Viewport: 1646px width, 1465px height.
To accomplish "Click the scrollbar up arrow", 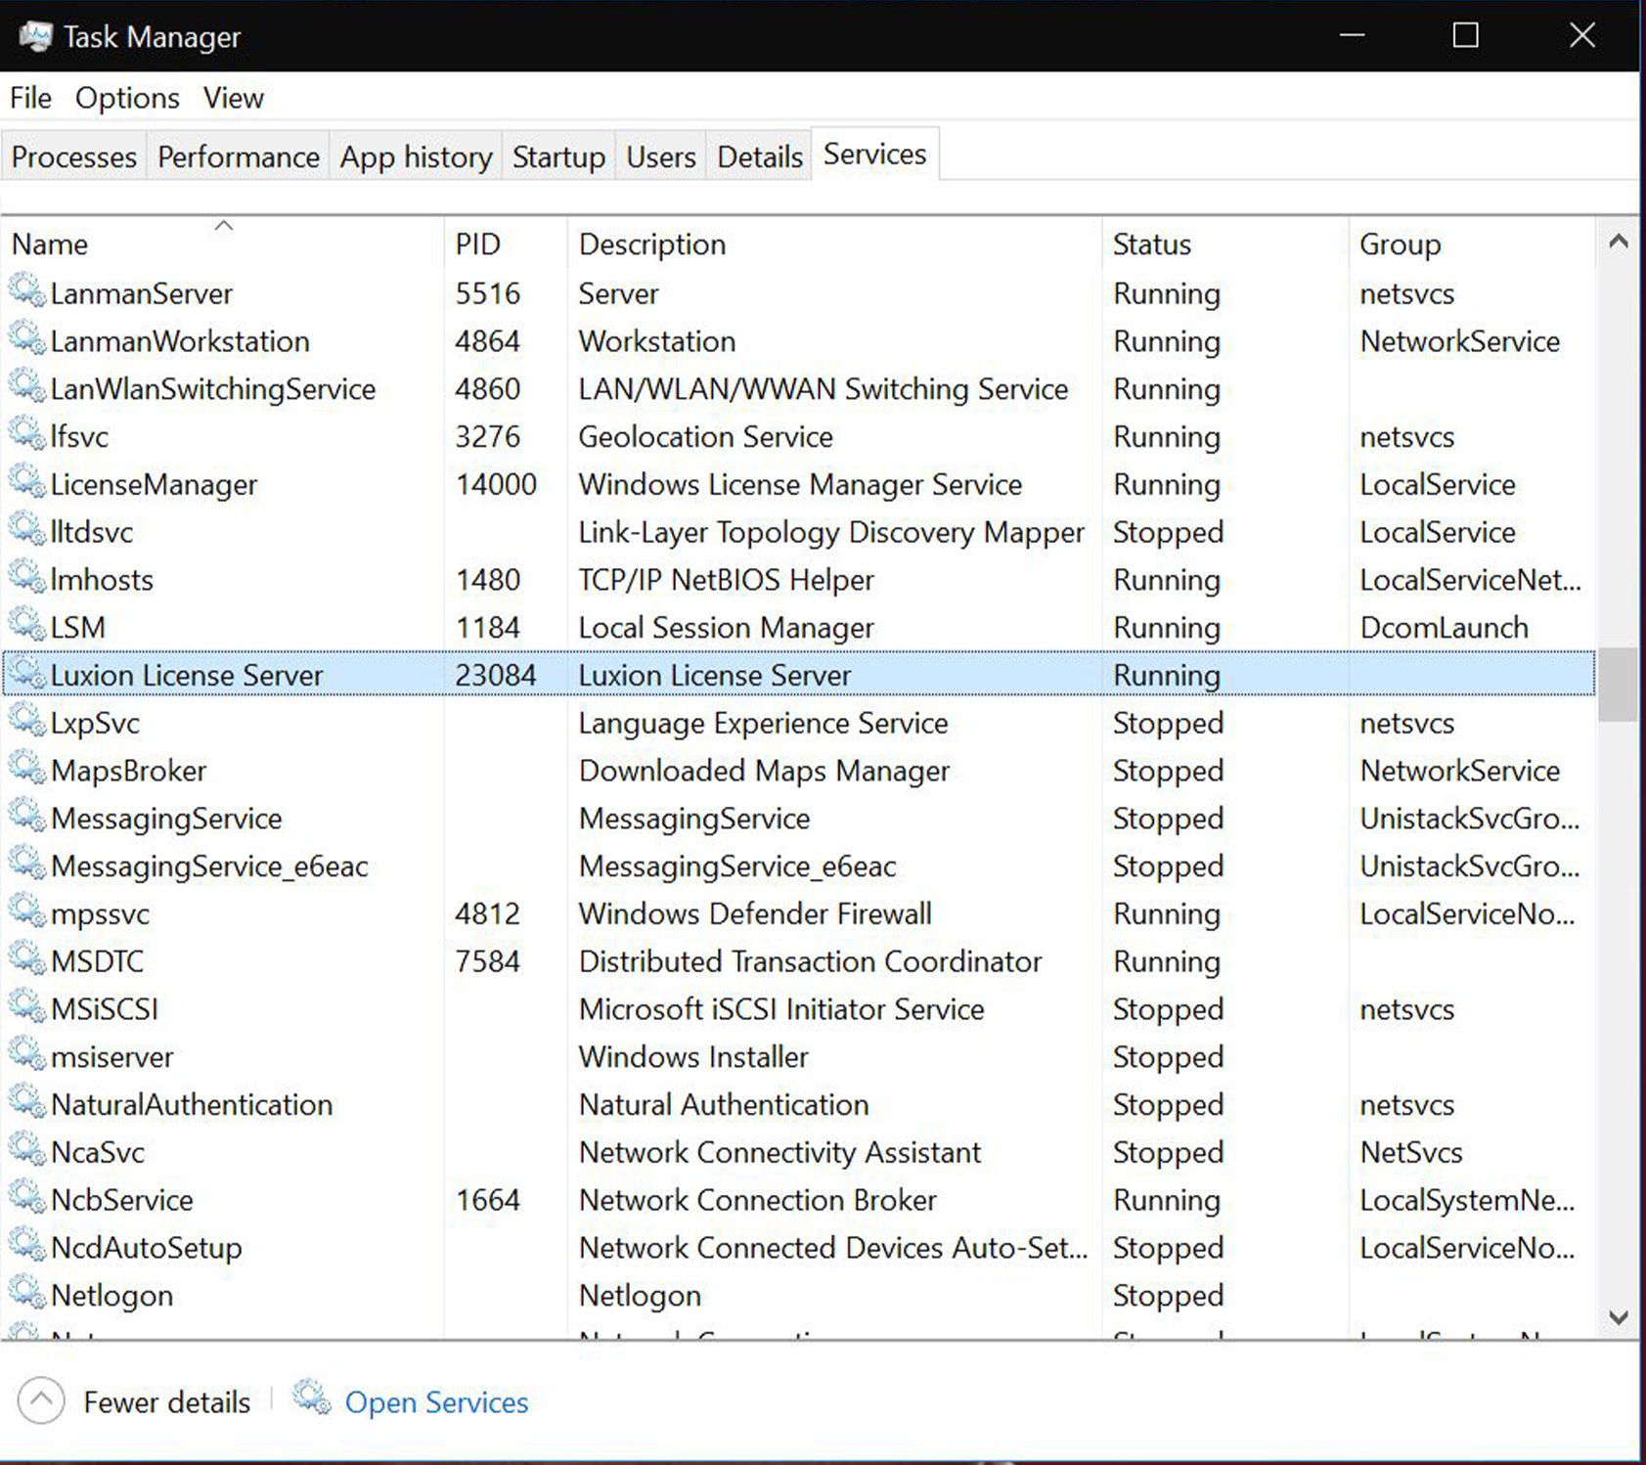I will pyautogui.click(x=1619, y=241).
